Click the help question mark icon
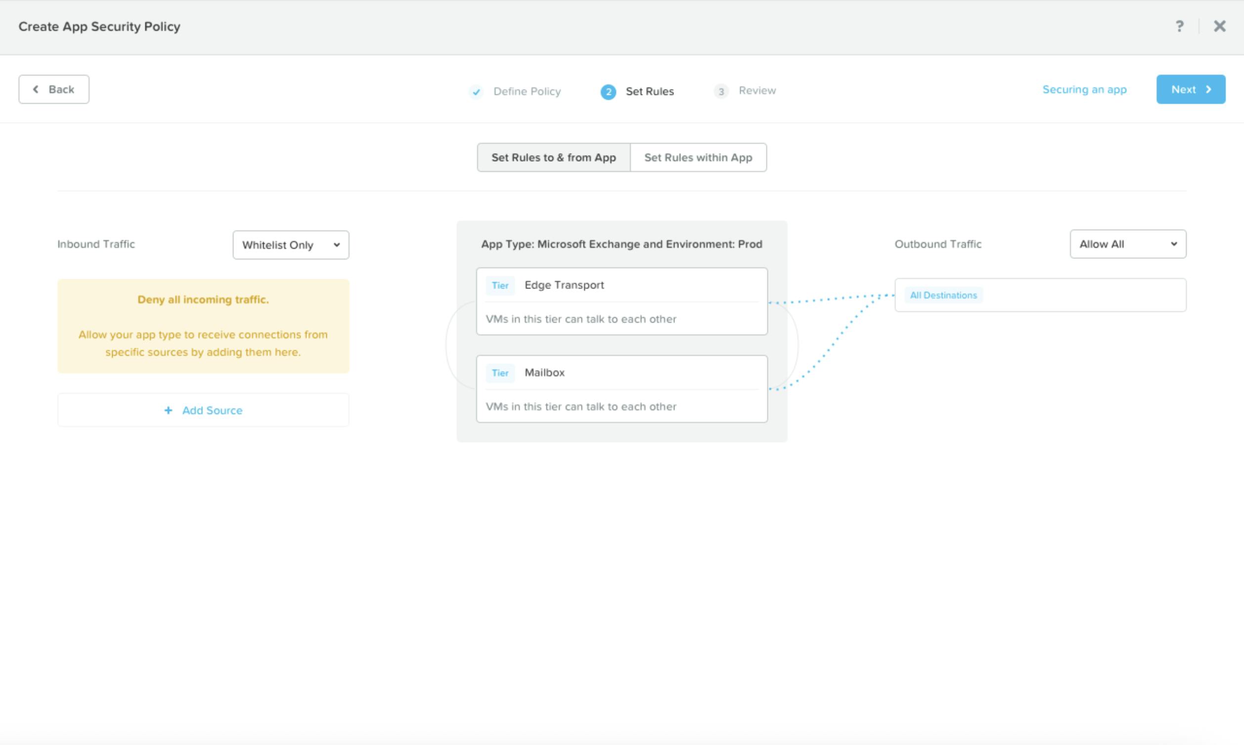The image size is (1244, 745). pos(1179,26)
